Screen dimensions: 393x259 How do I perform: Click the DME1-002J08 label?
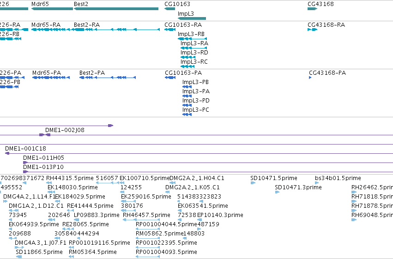pyautogui.click(x=65, y=130)
